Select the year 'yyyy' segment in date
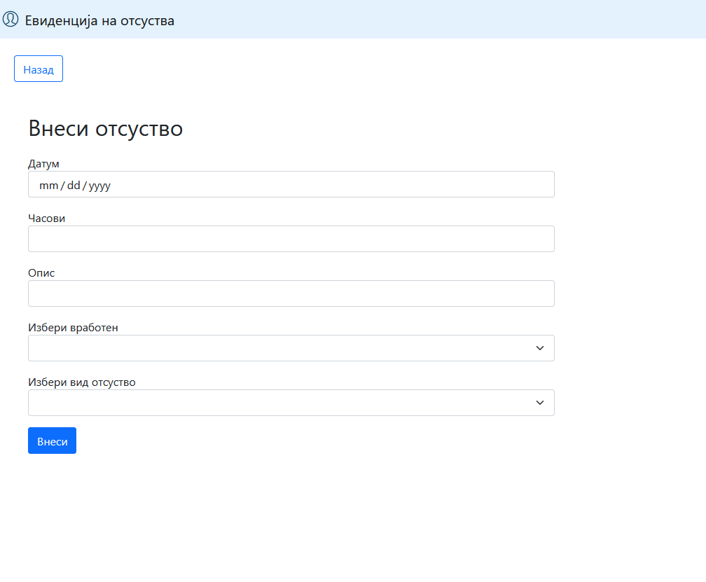This screenshot has height=582, width=706. 99,186
